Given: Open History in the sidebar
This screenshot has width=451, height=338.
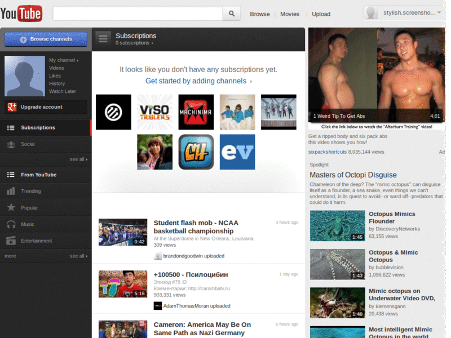Looking at the screenshot, I should click(57, 83).
